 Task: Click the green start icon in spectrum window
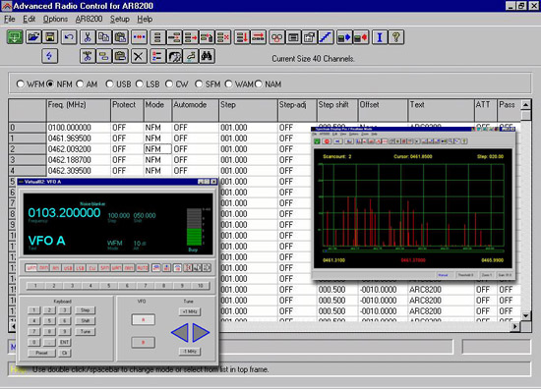(317, 141)
